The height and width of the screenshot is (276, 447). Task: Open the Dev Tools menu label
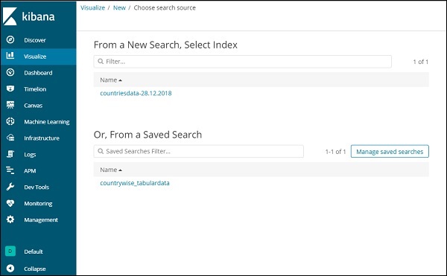click(x=37, y=187)
